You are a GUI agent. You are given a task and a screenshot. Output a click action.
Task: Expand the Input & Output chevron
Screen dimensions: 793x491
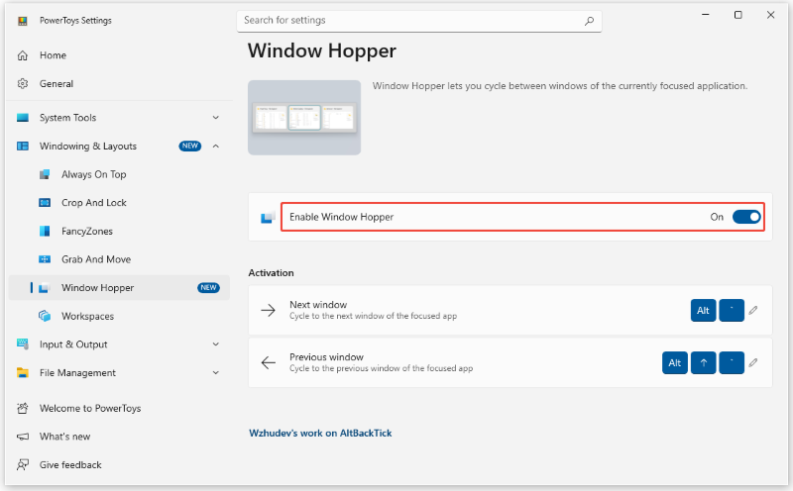pos(216,344)
